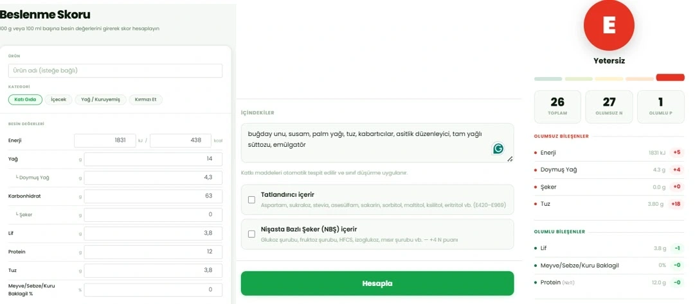Click the İçindekiler ingredients text area

[377, 143]
